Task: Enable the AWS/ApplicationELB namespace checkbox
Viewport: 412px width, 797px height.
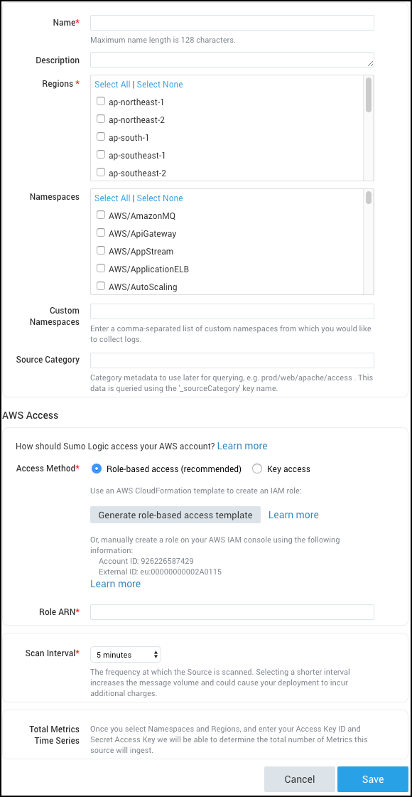Action: [x=100, y=269]
